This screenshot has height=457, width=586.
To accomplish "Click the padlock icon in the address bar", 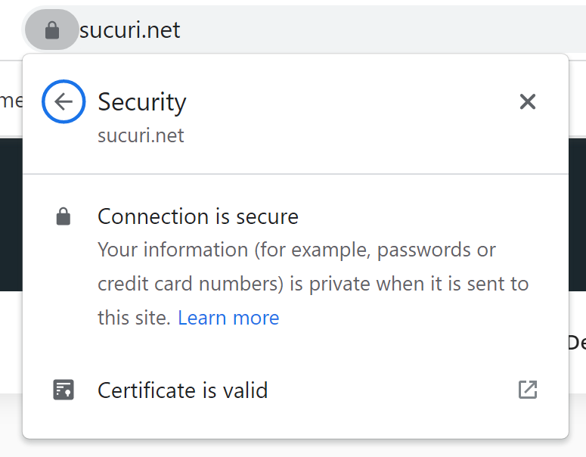I will point(51,30).
